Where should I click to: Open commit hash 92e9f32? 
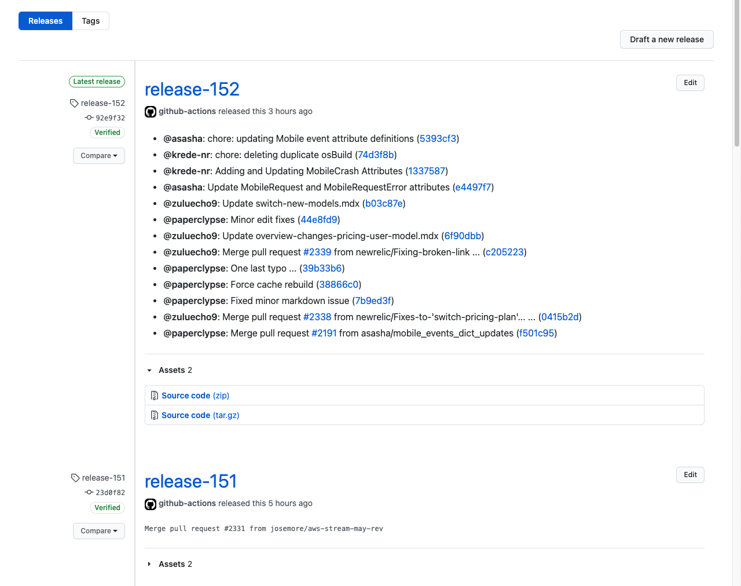(x=111, y=118)
